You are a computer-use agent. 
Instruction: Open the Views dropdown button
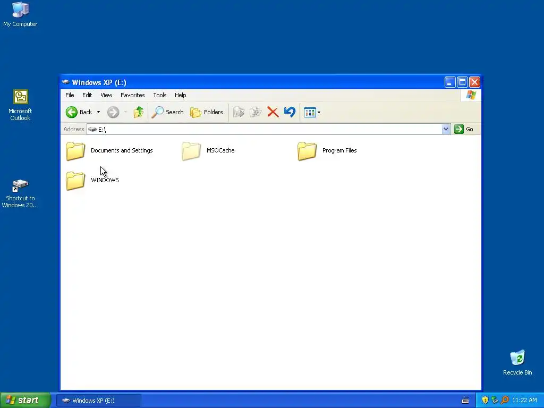pyautogui.click(x=312, y=112)
